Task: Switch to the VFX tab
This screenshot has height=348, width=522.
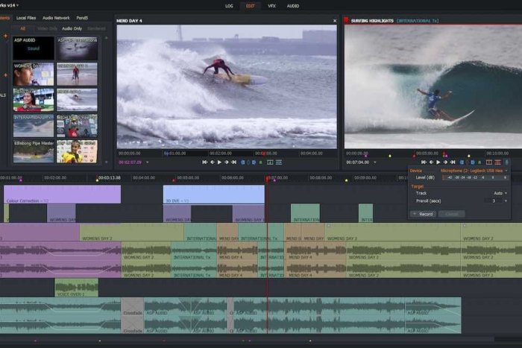Action: click(x=271, y=5)
